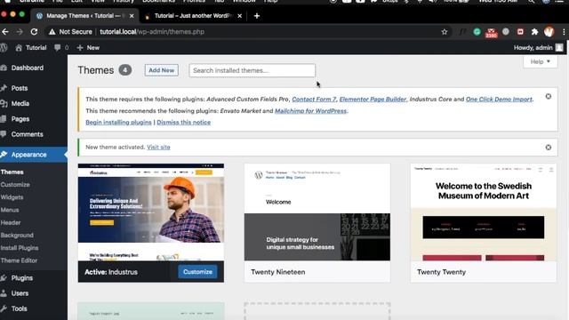This screenshot has width=569, height=320.
Task: Open the Twenty Twenty theme thumbnail
Action: tap(484, 212)
